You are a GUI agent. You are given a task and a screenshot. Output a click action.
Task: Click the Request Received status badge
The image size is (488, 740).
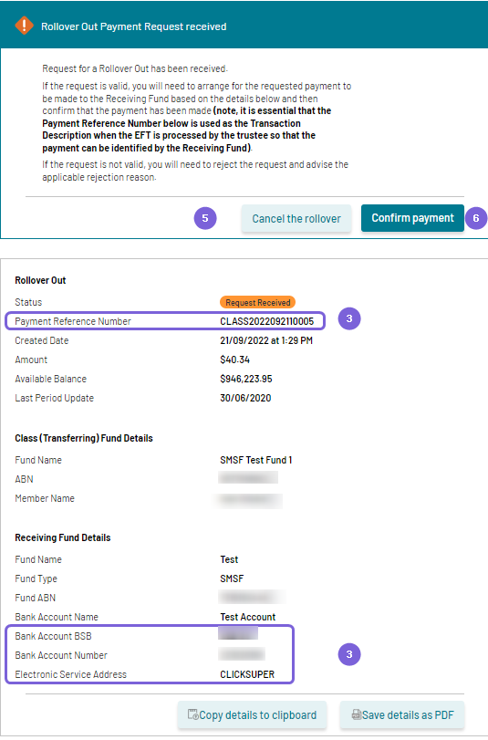(x=258, y=302)
